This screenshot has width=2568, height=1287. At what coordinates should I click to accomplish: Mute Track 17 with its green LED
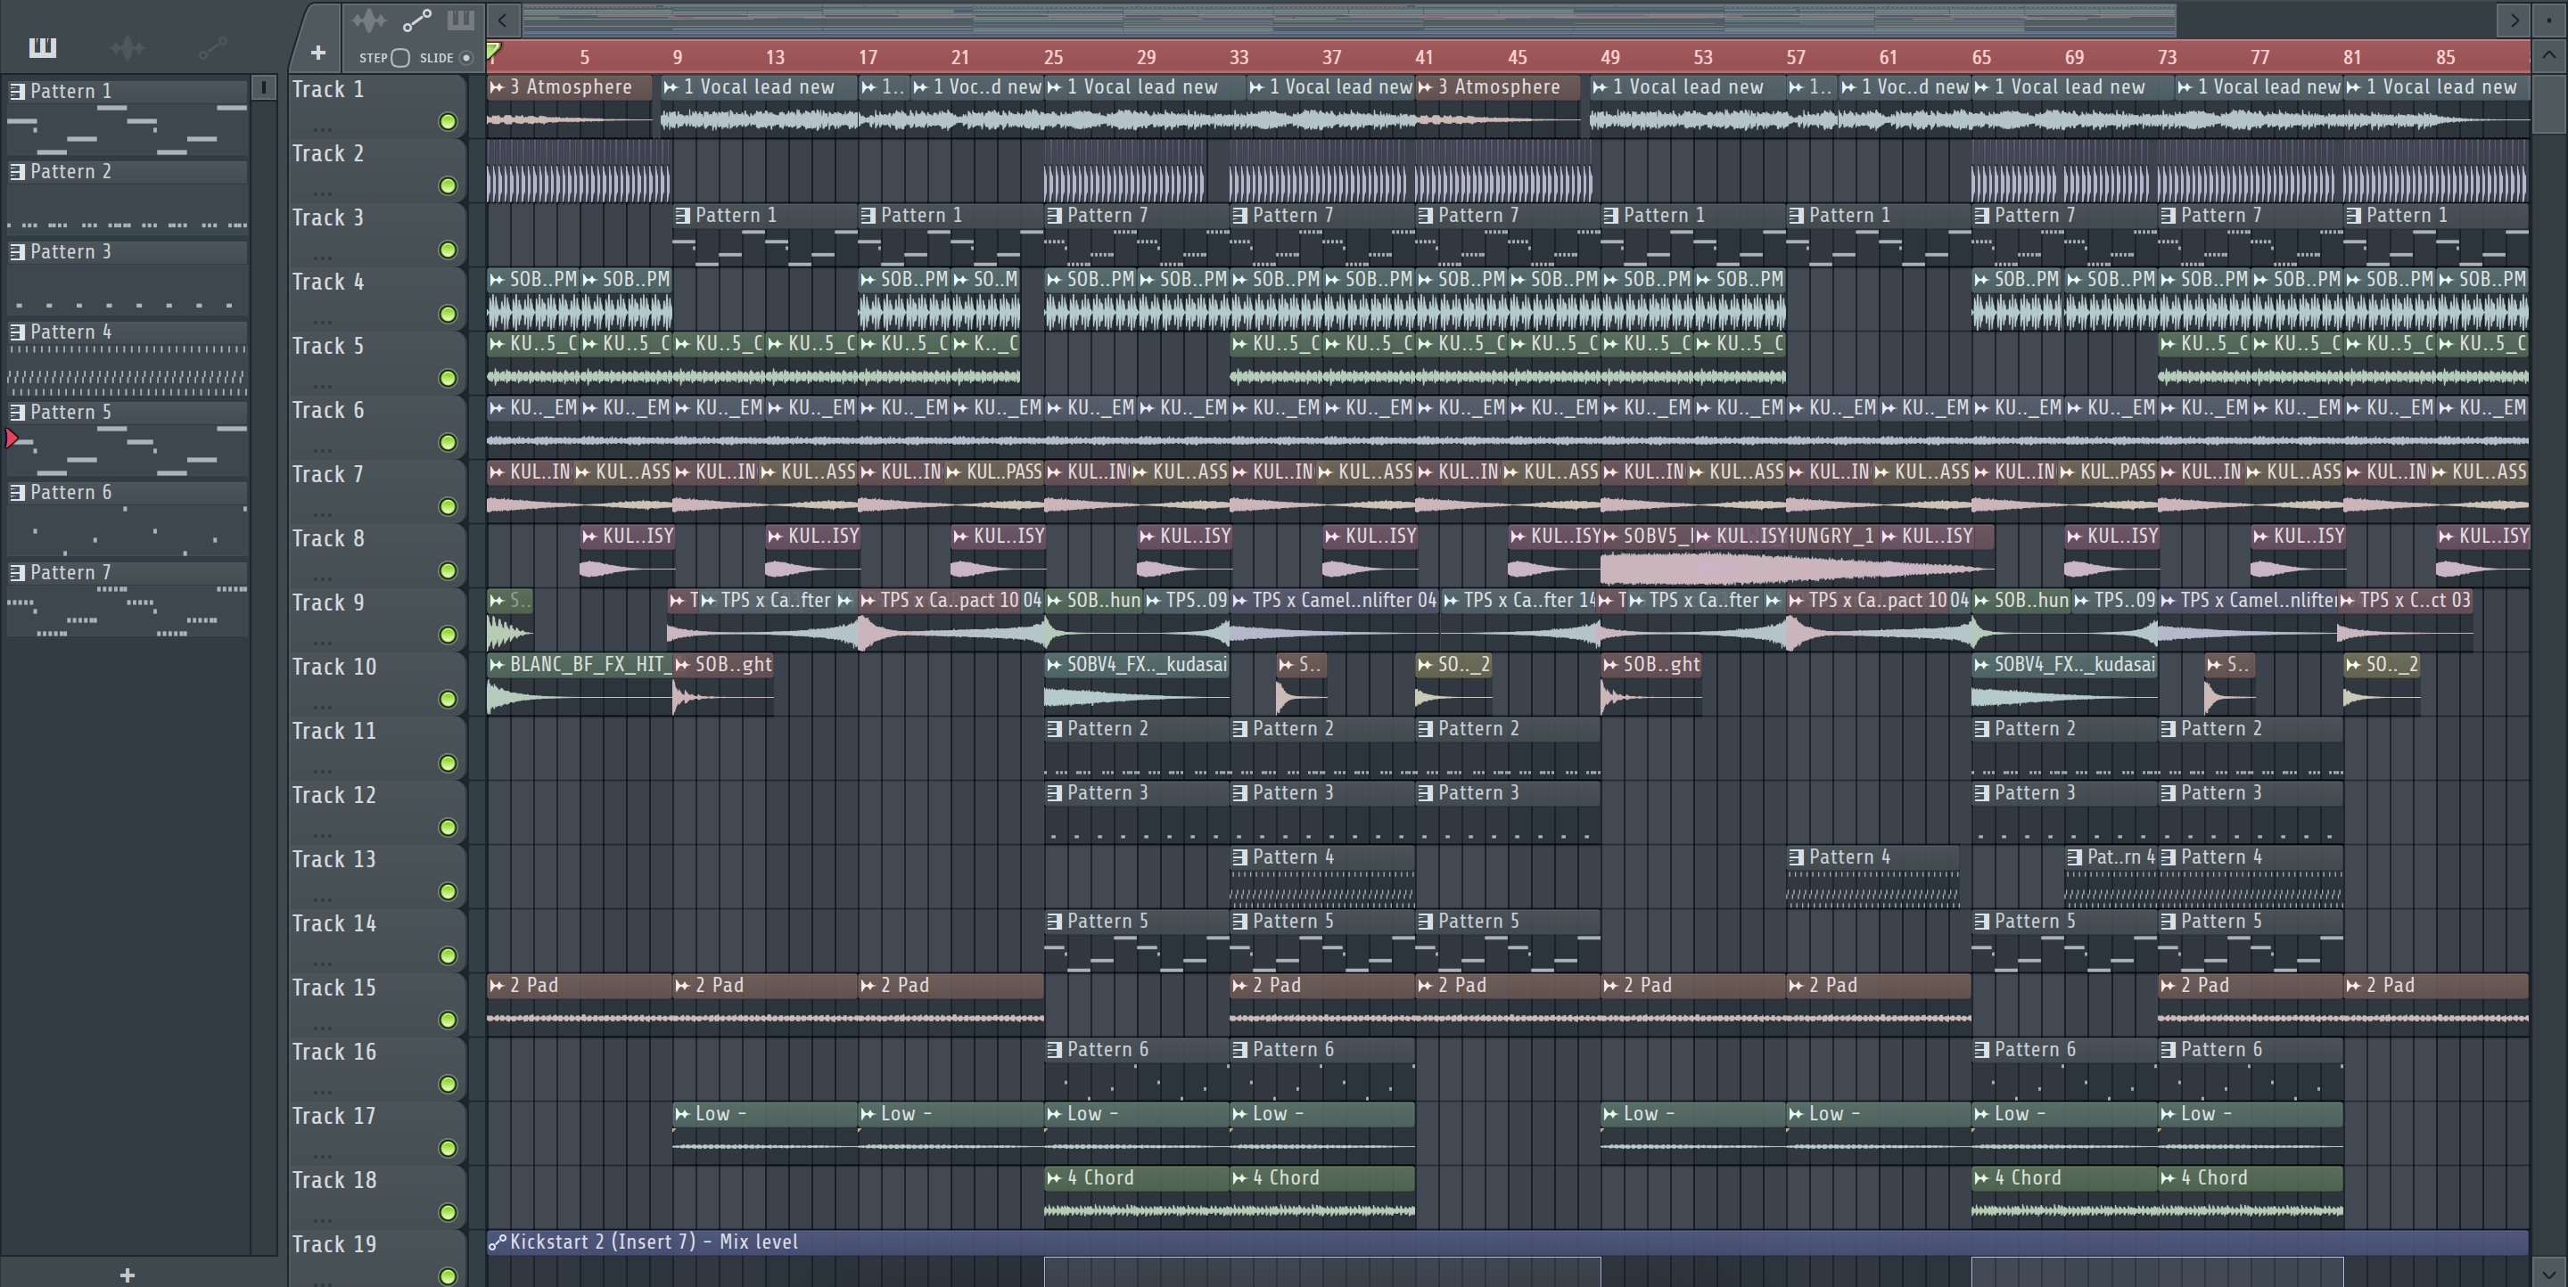(x=448, y=1148)
